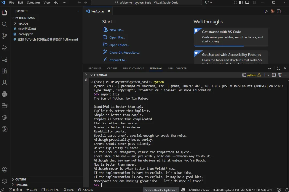
Task: Maximize the panel size
Action: (x=279, y=68)
